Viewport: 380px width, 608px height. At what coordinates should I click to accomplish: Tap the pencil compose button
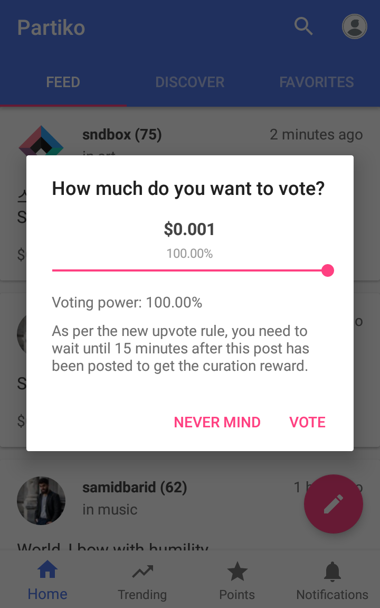(333, 504)
